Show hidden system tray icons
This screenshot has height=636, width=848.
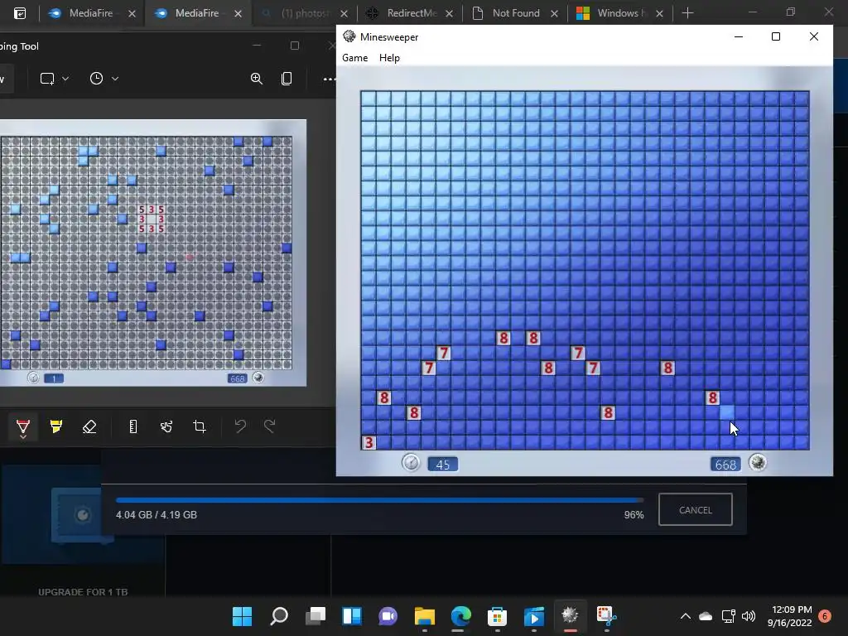tap(685, 616)
